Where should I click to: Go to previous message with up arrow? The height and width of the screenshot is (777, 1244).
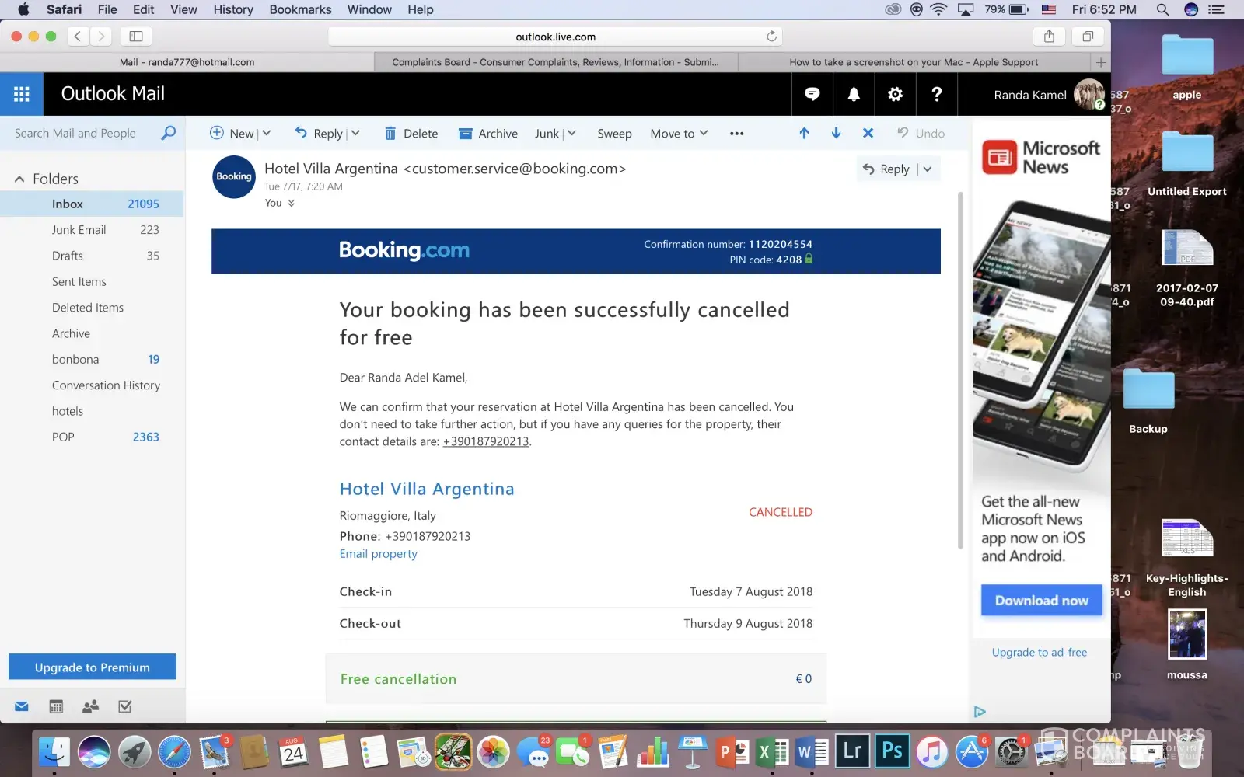pyautogui.click(x=804, y=133)
